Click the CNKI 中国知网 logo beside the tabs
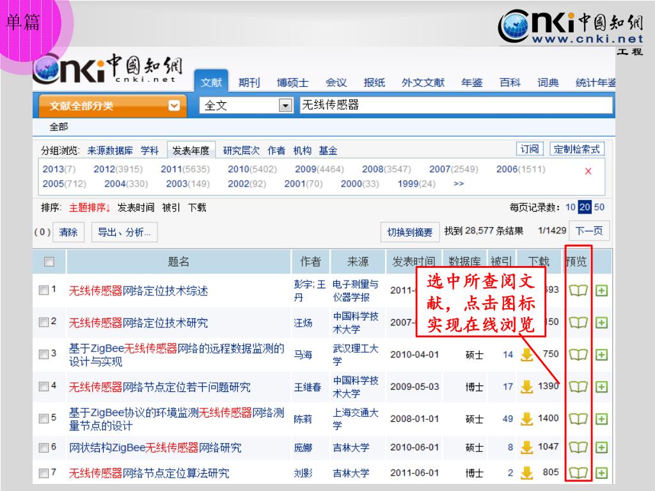Viewport: 655px width, 491px height. 107,68
